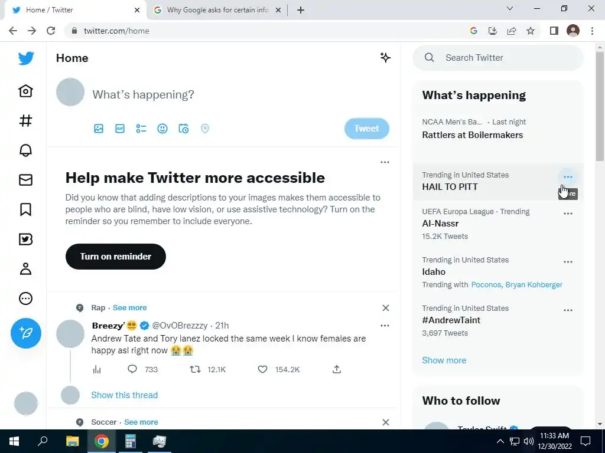Screen dimensions: 605x453
Task: Schedule the tweet with calendar icon
Action: click(x=184, y=129)
